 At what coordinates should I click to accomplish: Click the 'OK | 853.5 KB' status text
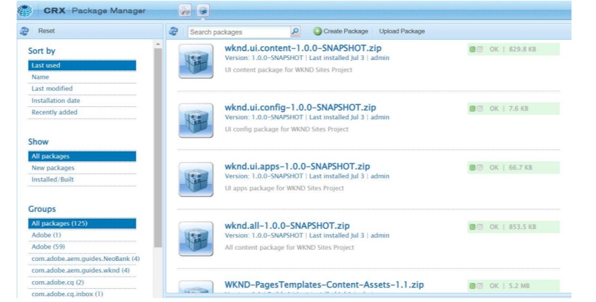(512, 227)
